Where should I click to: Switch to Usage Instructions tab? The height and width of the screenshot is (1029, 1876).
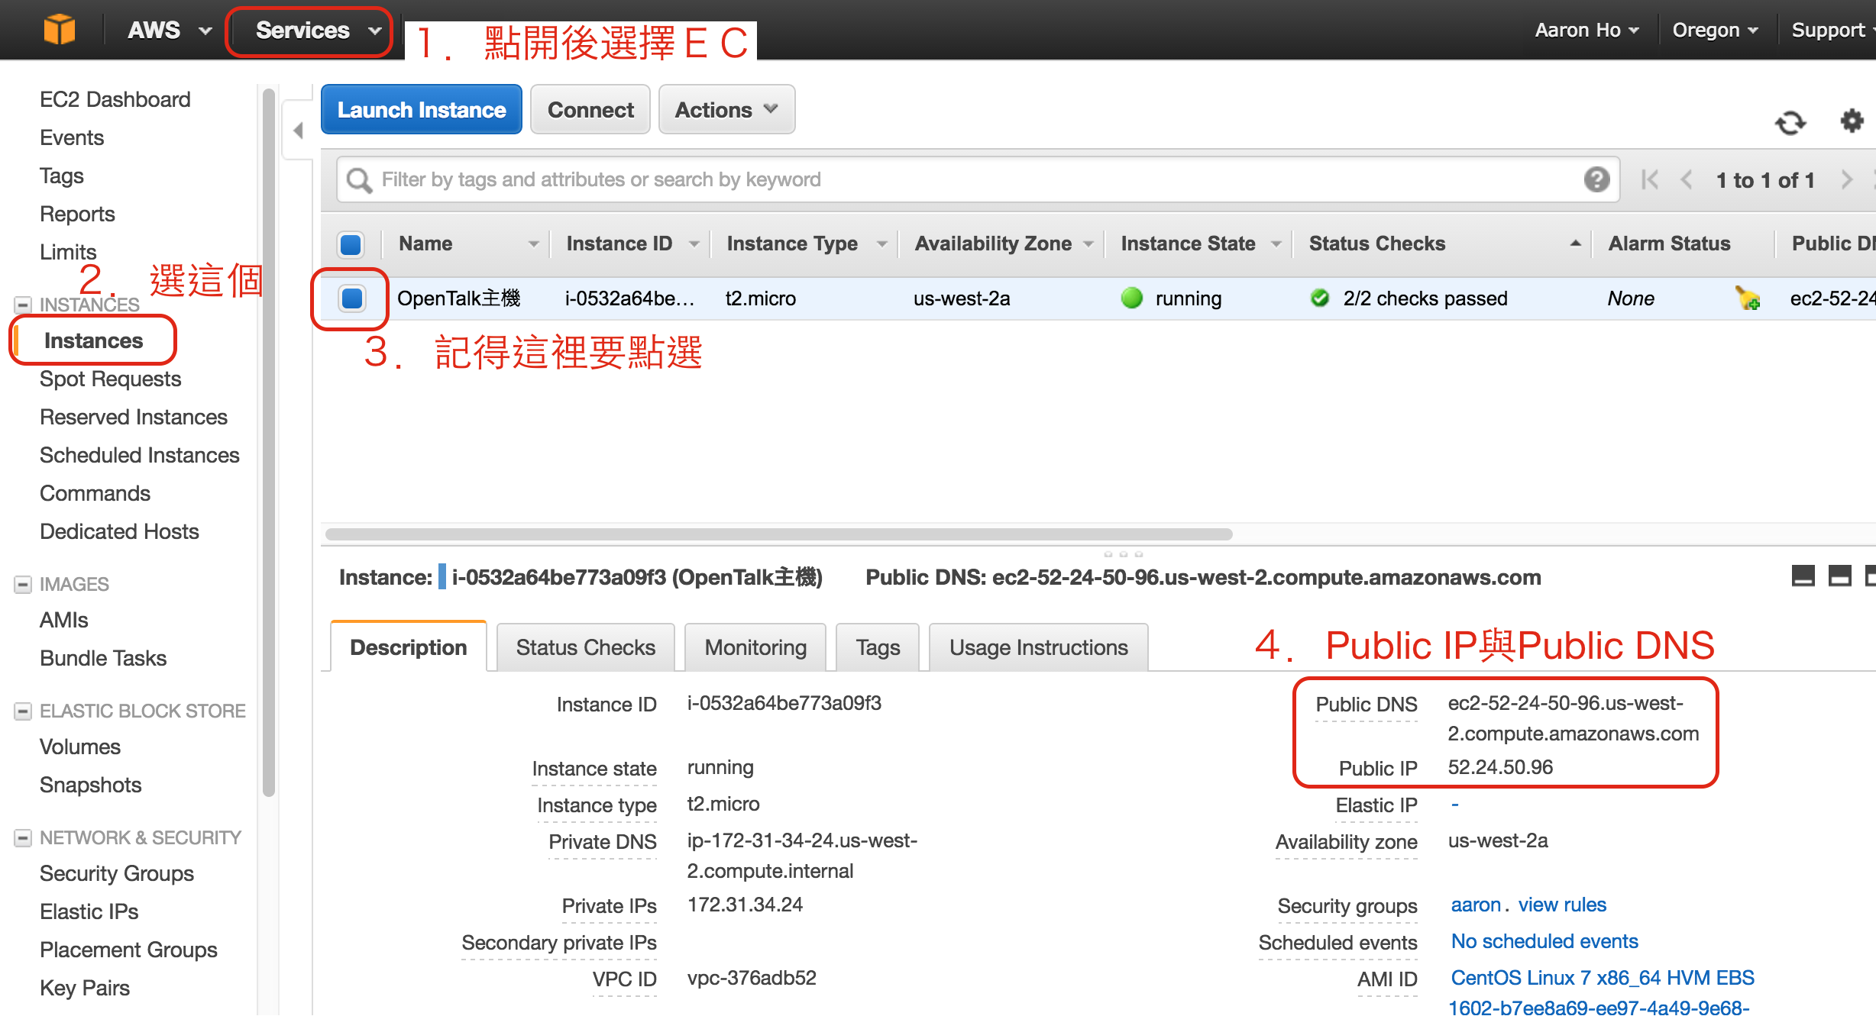tap(1038, 647)
